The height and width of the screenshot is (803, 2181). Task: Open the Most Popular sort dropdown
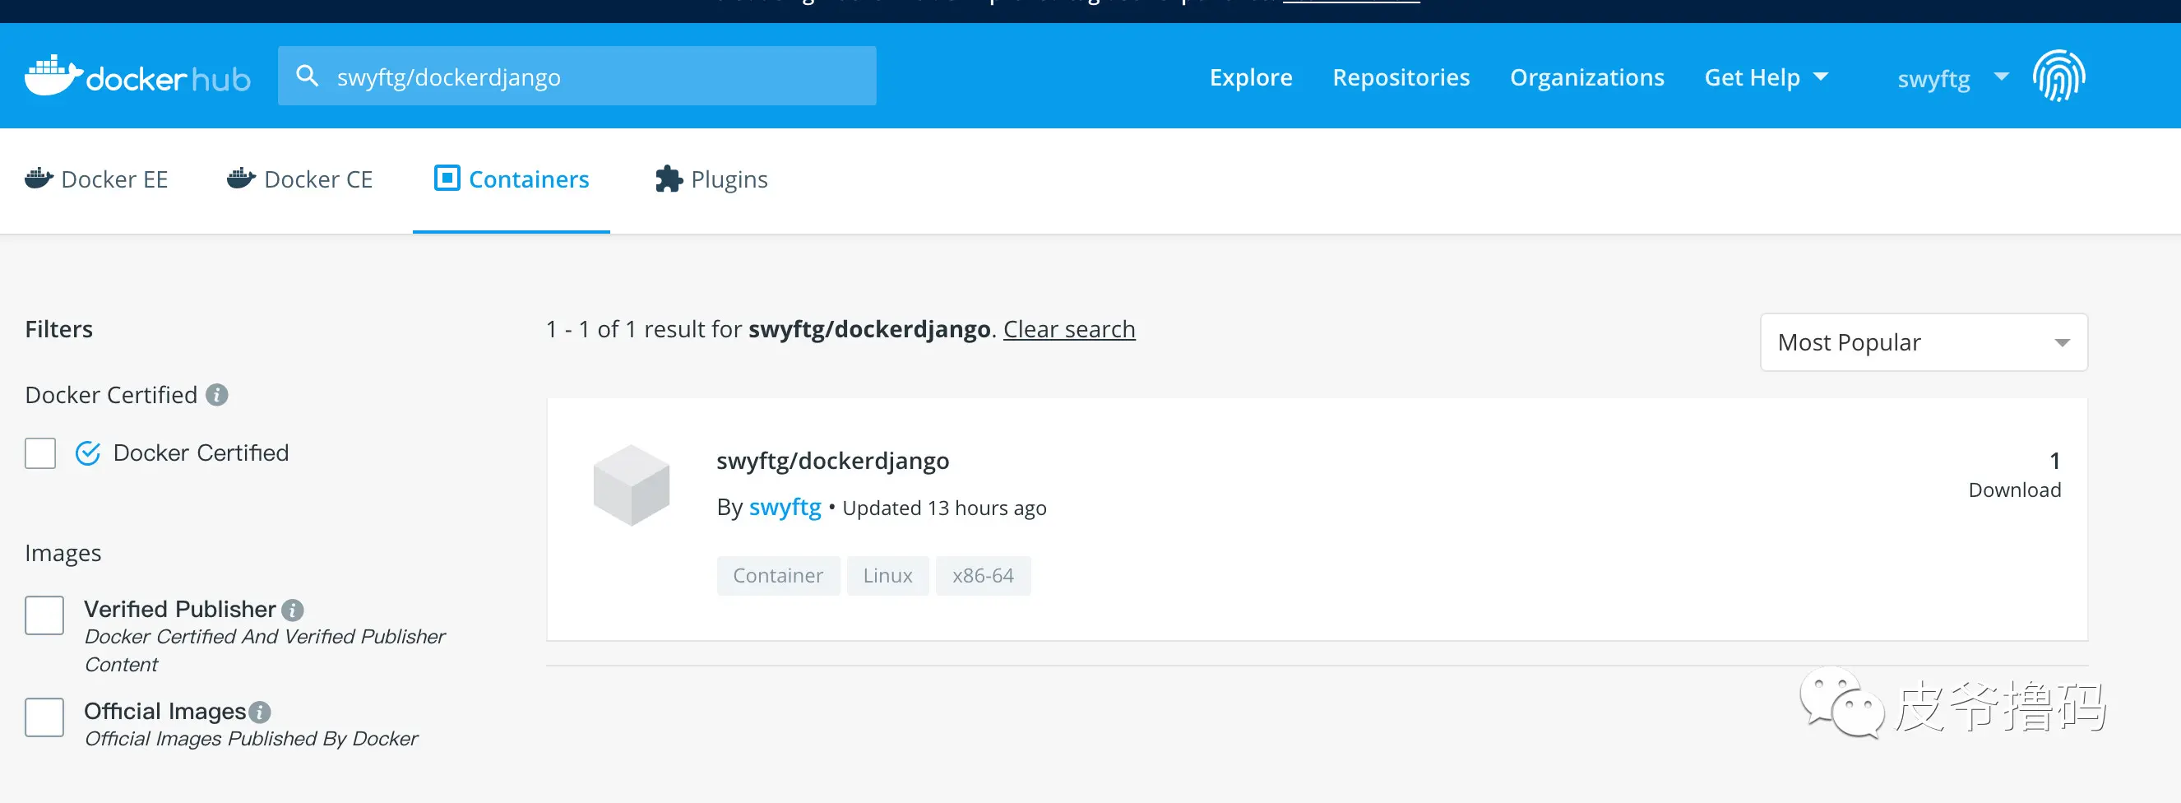click(1924, 342)
